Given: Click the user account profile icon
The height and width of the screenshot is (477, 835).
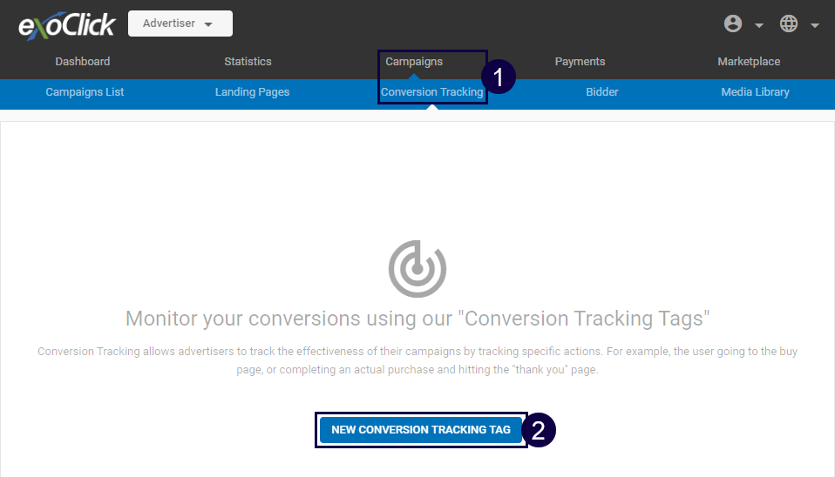Looking at the screenshot, I should 733,24.
